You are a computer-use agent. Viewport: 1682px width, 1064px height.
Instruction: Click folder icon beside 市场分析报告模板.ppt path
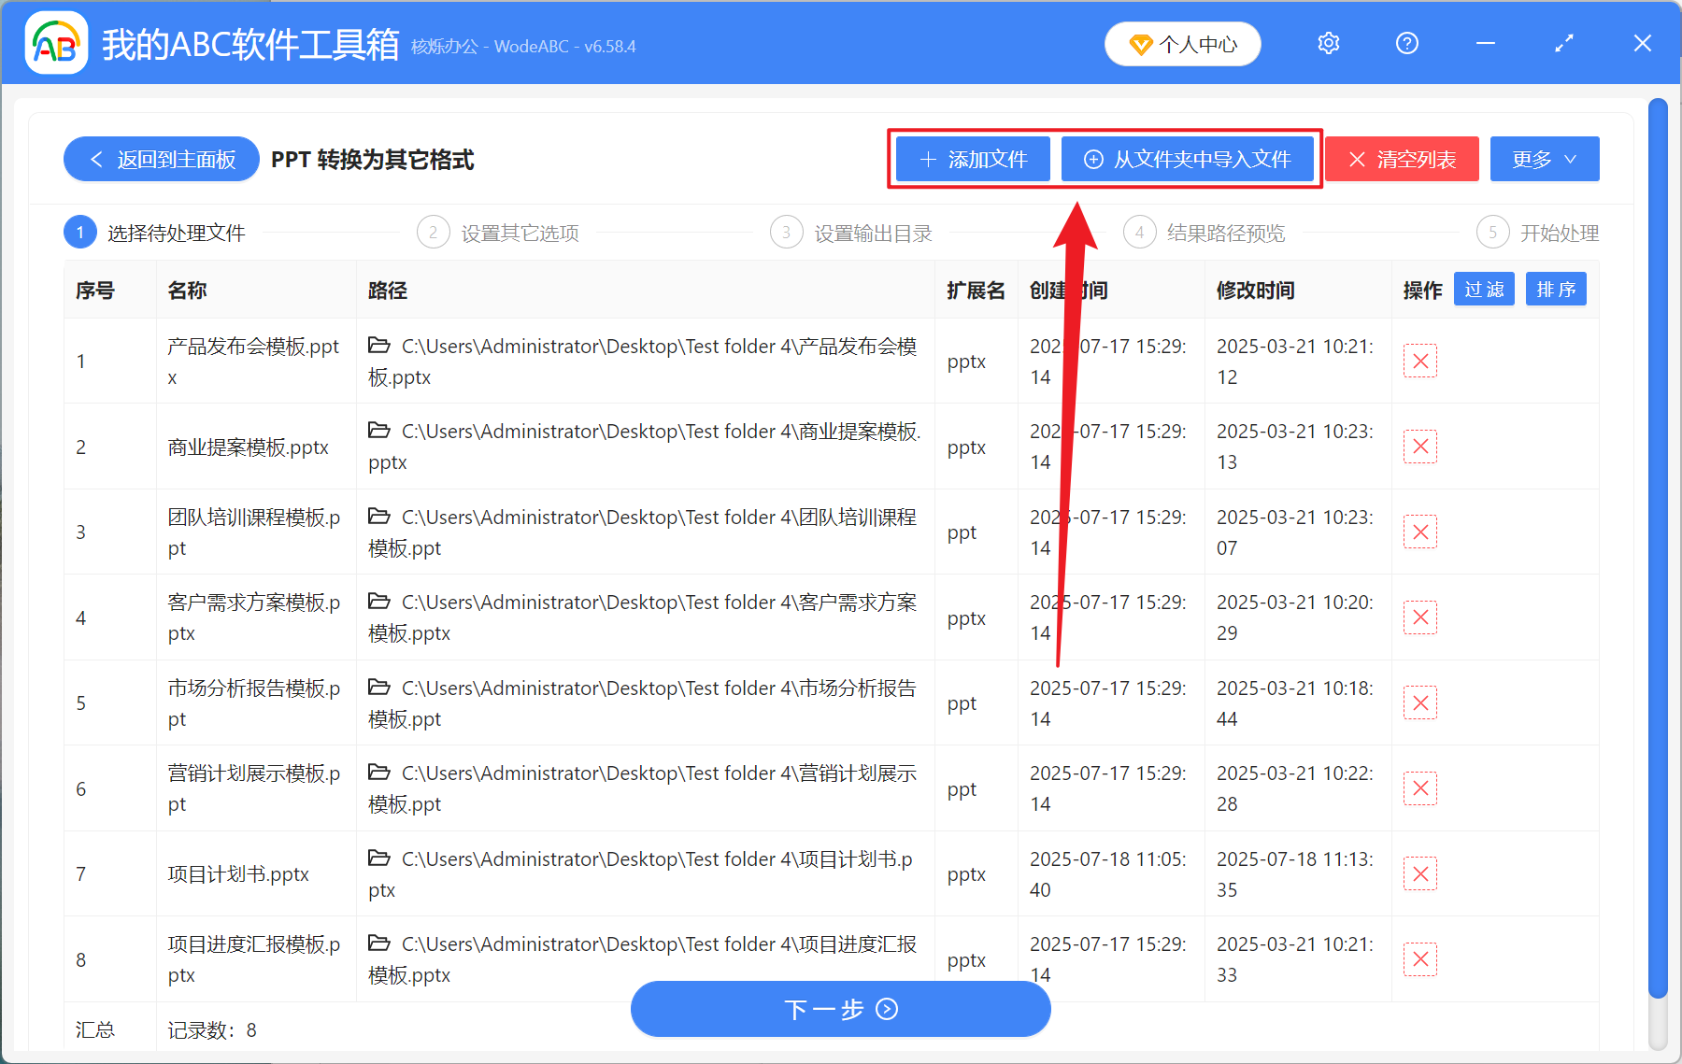(x=379, y=687)
